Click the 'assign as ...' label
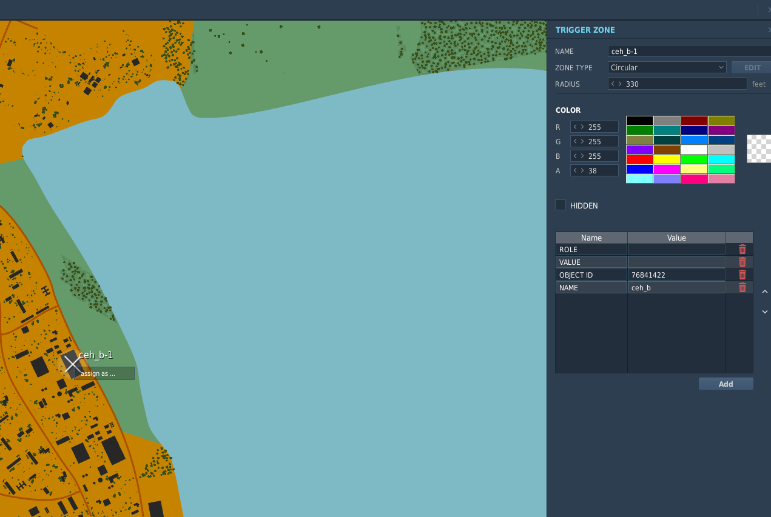This screenshot has height=517, width=771. point(98,373)
